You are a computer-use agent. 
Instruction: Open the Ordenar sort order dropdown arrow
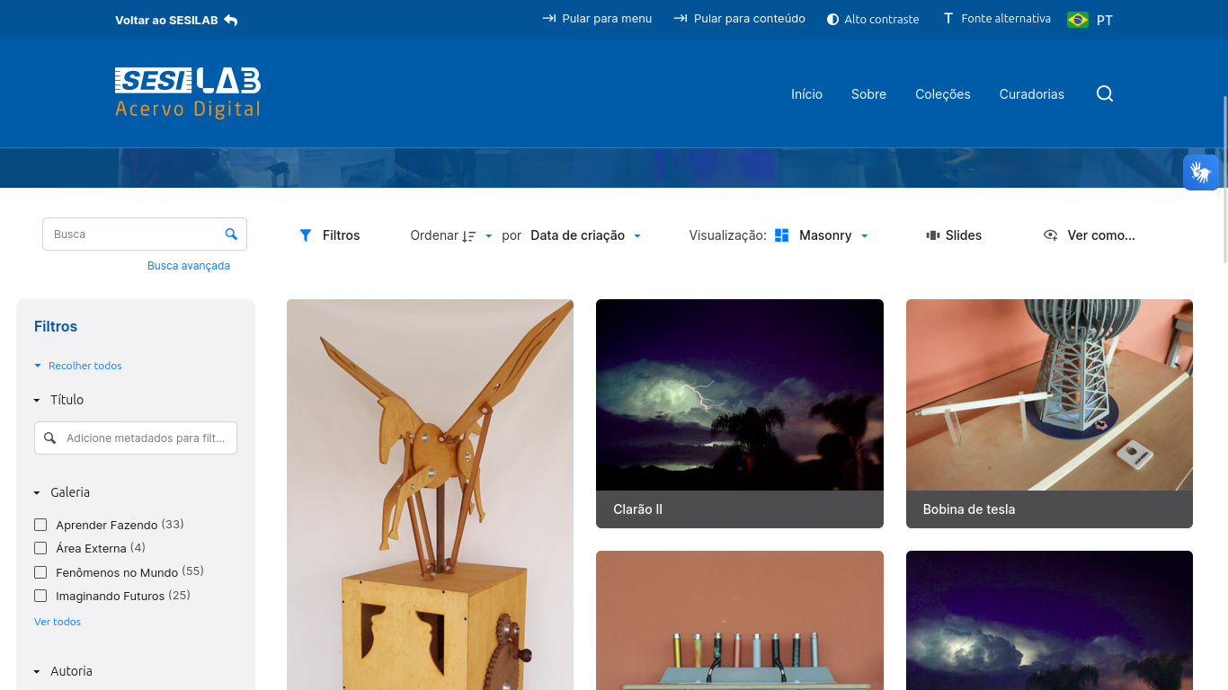(489, 235)
